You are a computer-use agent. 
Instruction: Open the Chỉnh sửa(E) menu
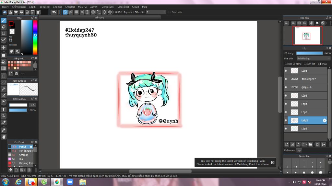pyautogui.click(x=19, y=7)
